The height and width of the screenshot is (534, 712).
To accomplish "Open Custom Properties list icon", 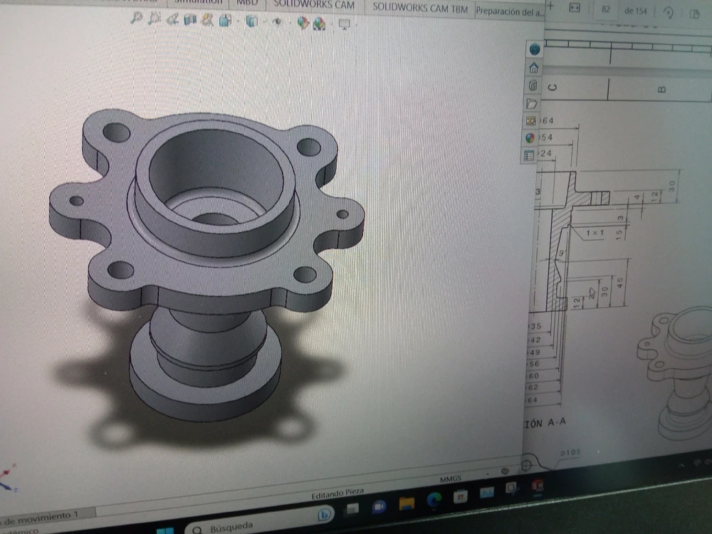I will tap(529, 155).
